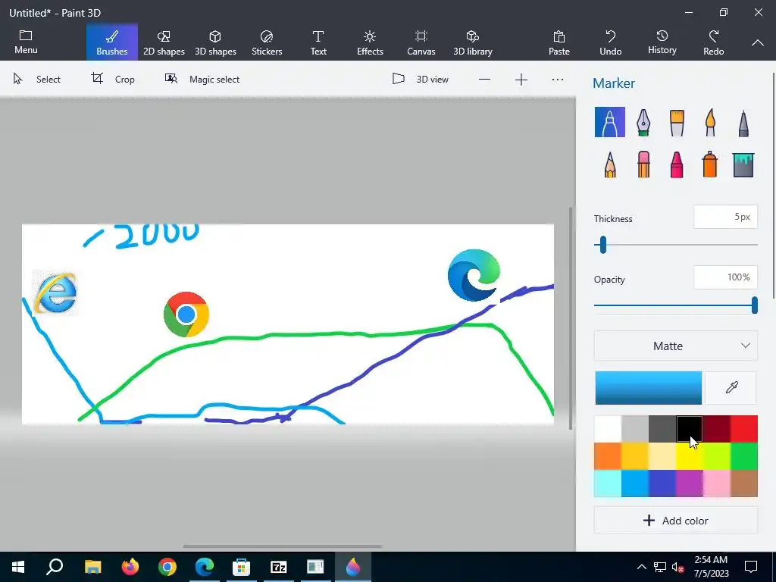Image resolution: width=776 pixels, height=582 pixels.
Task: Choose the pink color swatch
Action: [717, 483]
